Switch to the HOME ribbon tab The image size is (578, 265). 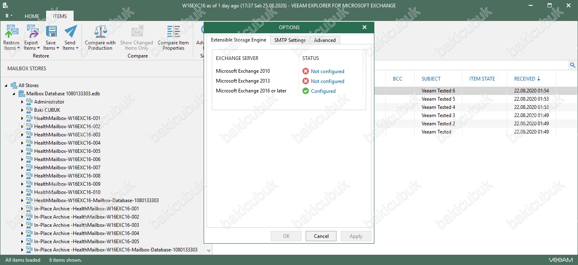[32, 16]
